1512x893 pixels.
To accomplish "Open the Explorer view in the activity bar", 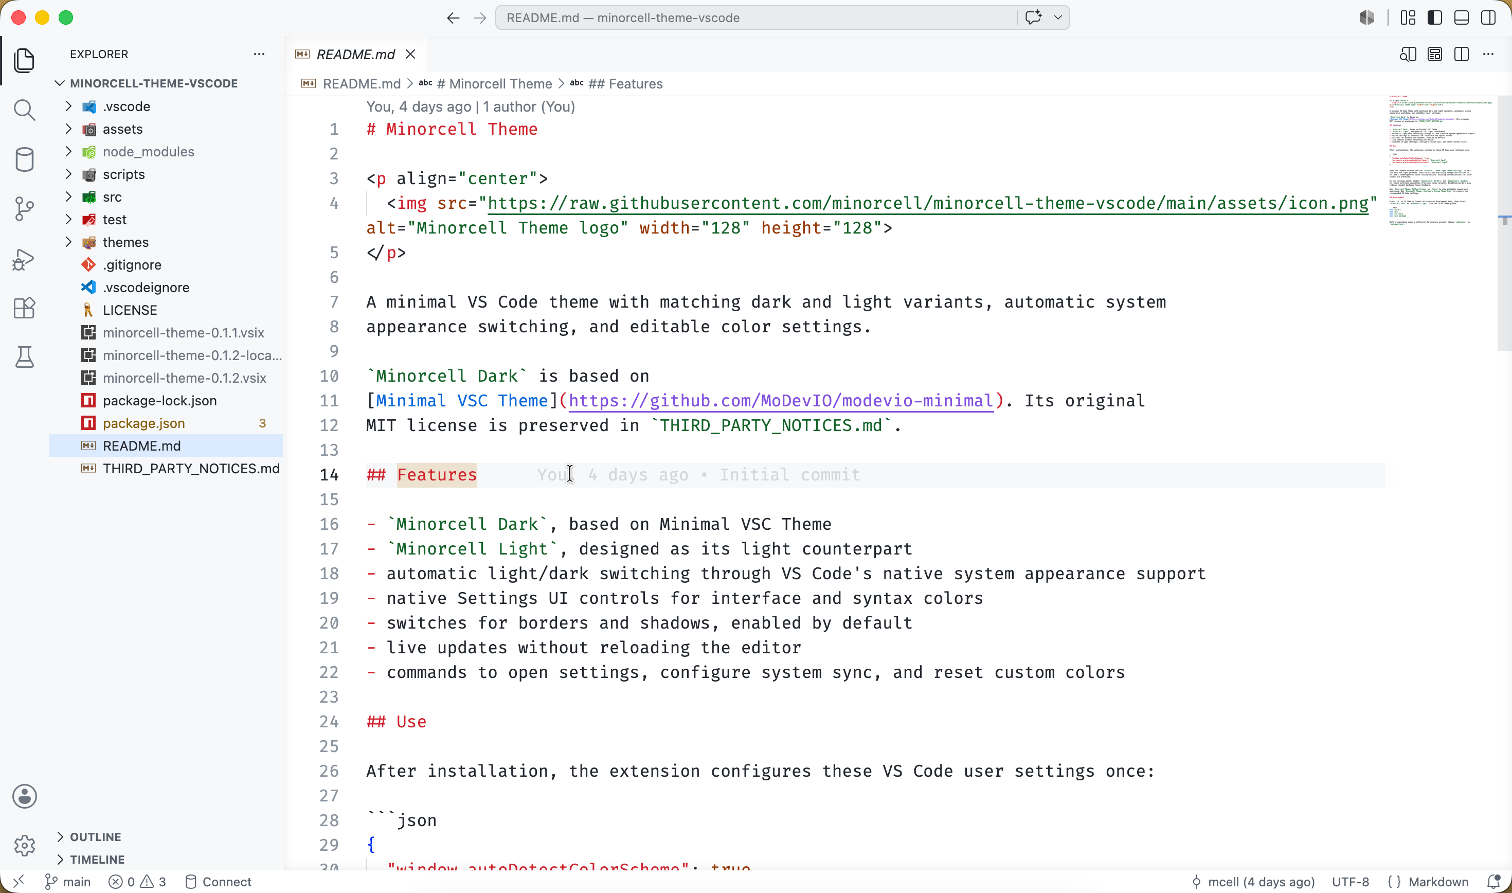I will pyautogui.click(x=24, y=60).
